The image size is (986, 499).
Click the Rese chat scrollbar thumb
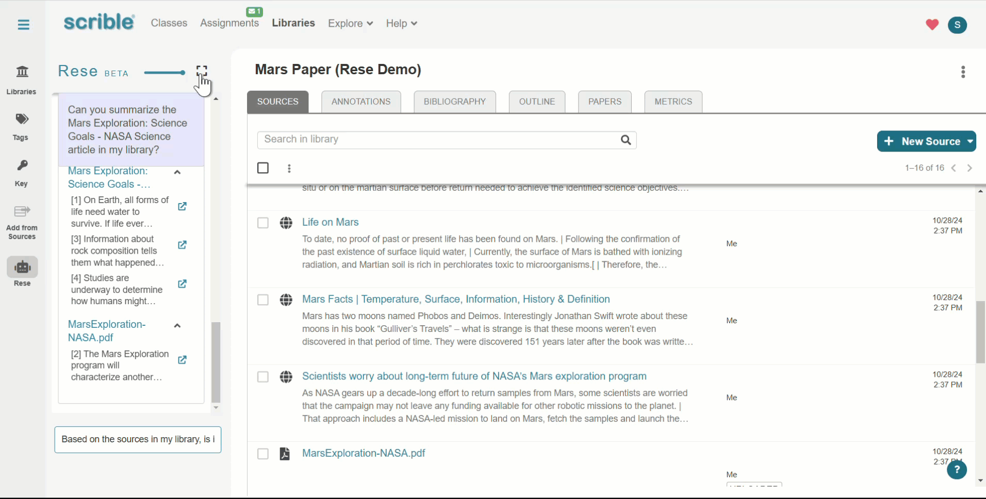[x=216, y=362]
